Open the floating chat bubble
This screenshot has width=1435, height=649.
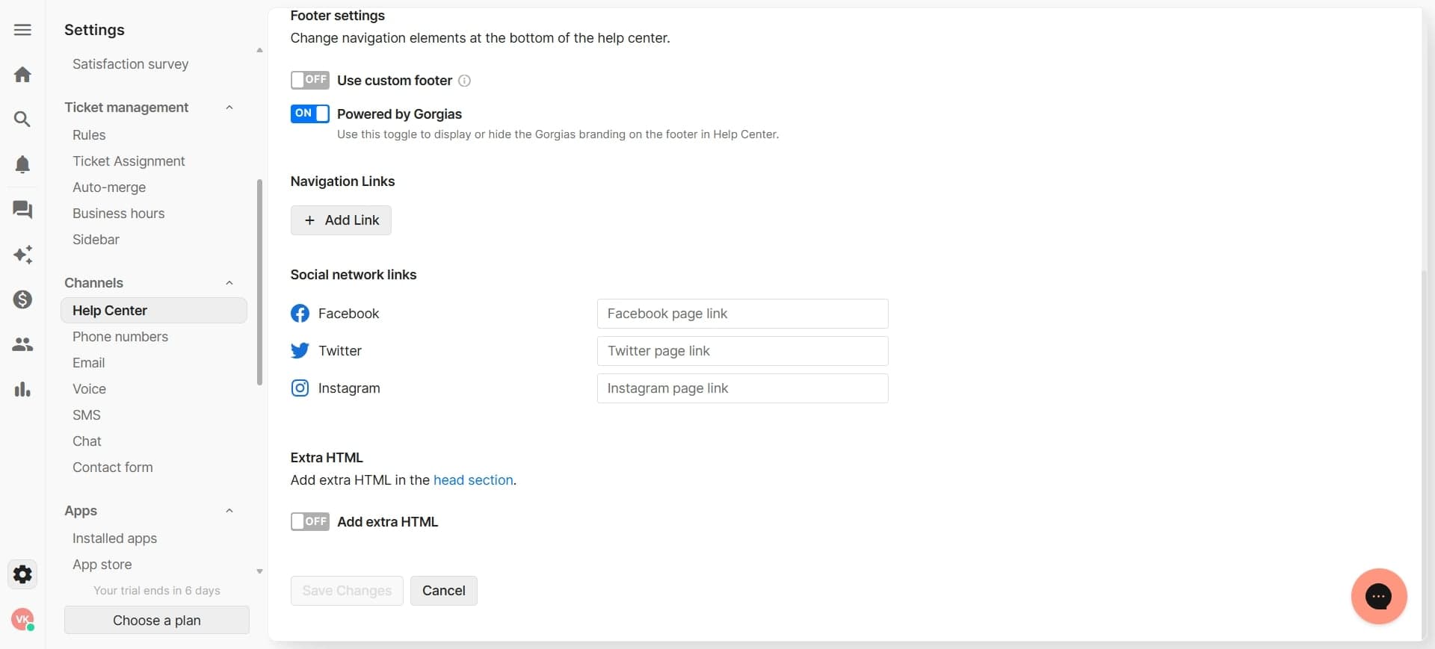pyautogui.click(x=1379, y=597)
